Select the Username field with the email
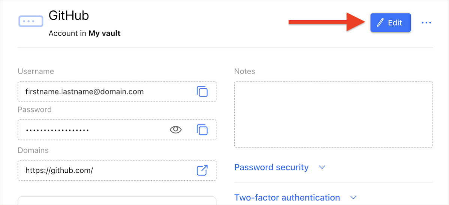The height and width of the screenshot is (205, 449). pyautogui.click(x=117, y=91)
